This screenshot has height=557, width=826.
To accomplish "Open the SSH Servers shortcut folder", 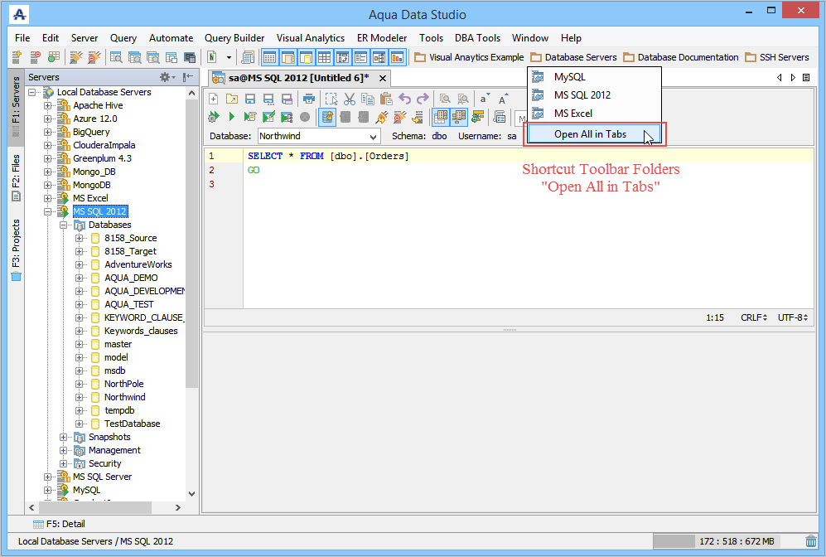I will point(777,57).
